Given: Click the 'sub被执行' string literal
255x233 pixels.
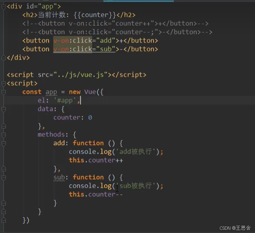Looking at the screenshot, I should pos(135,186).
